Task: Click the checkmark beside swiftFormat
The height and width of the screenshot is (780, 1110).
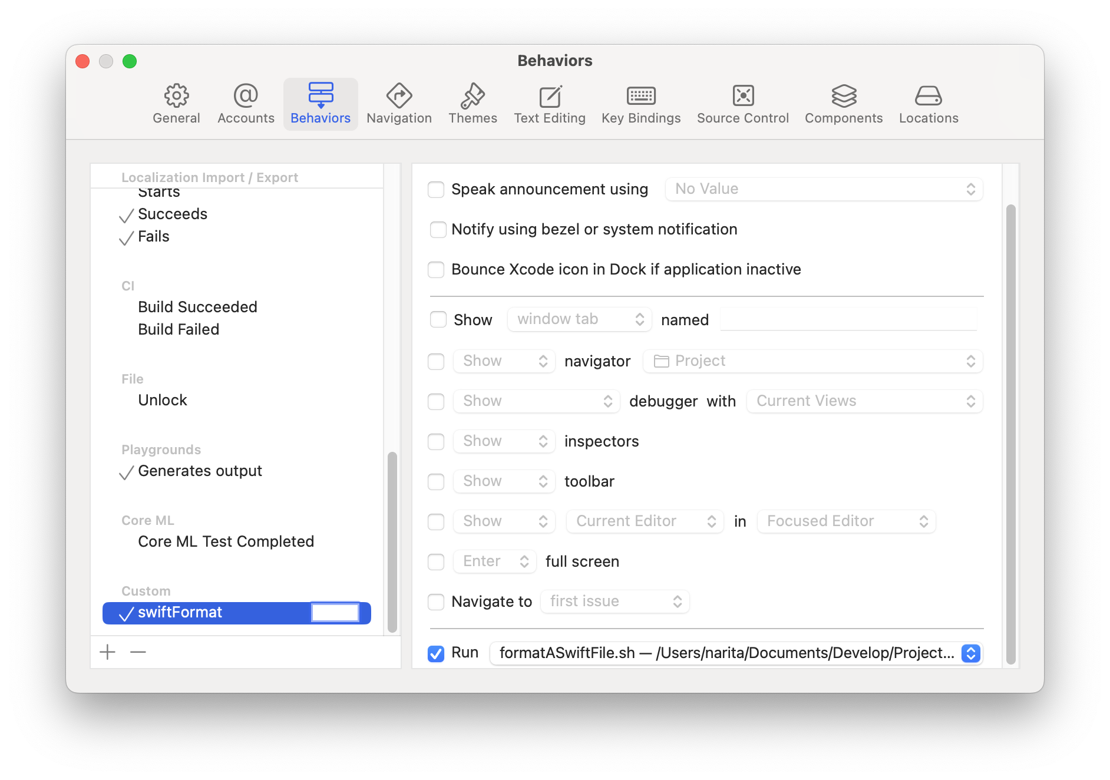Action: coord(126,614)
